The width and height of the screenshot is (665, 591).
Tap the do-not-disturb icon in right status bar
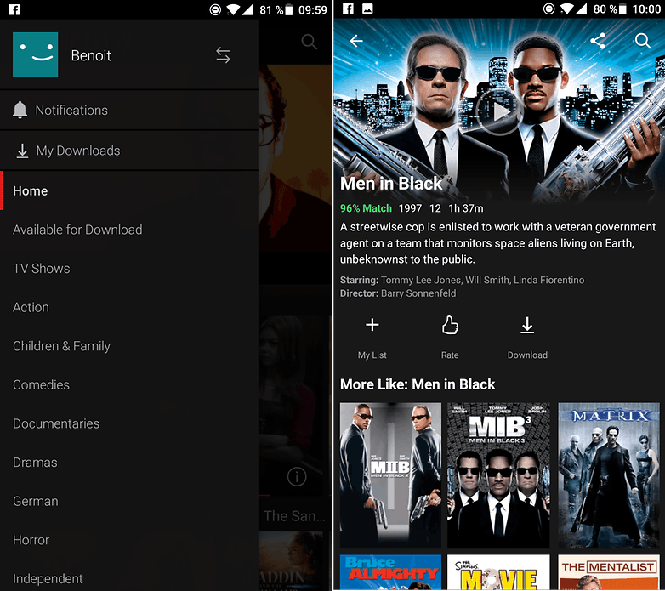[x=548, y=9]
